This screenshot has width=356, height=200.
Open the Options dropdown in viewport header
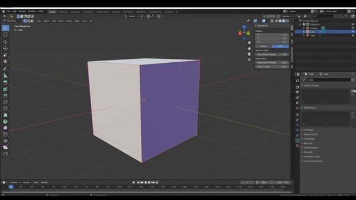287,16
